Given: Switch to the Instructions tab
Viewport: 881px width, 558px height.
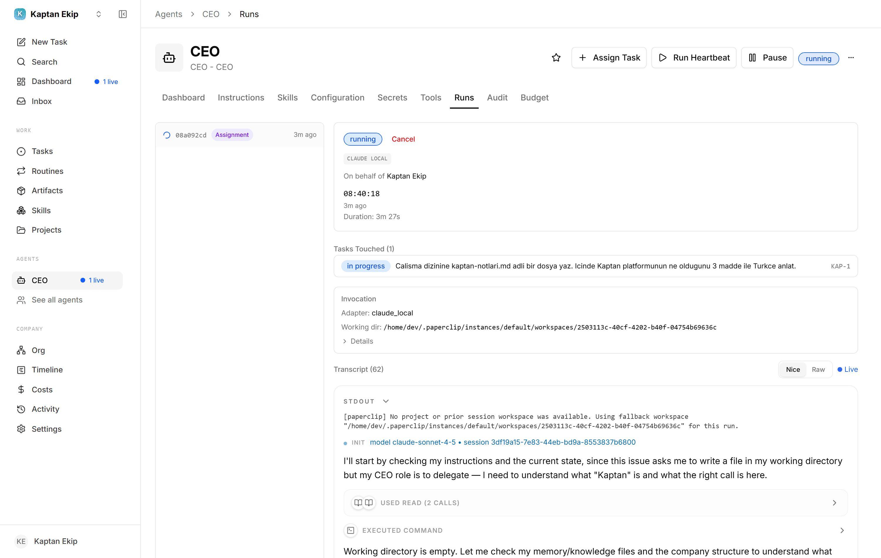Looking at the screenshot, I should [241, 97].
